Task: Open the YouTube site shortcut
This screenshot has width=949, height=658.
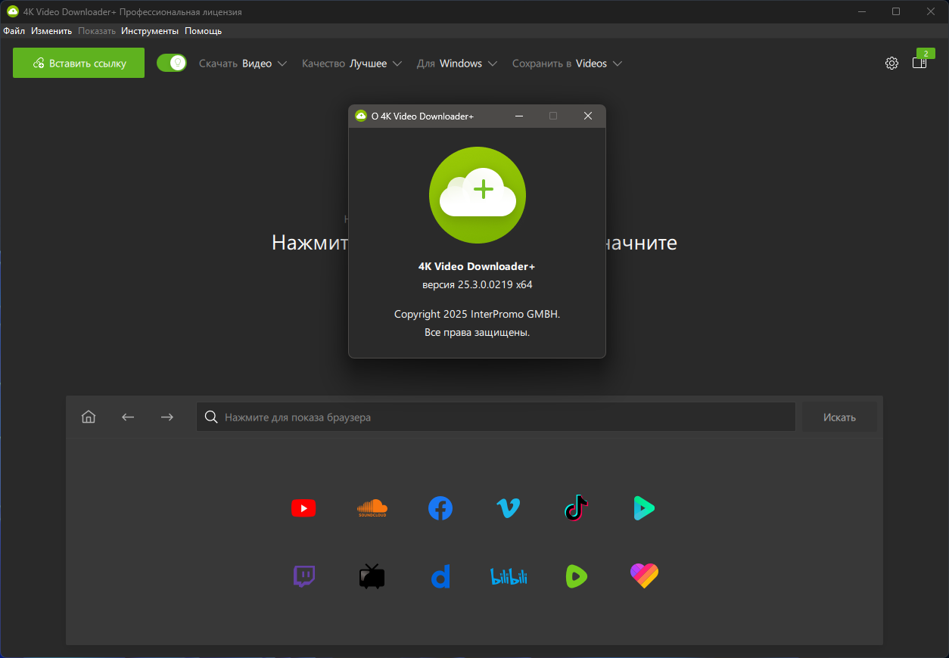Action: tap(303, 508)
